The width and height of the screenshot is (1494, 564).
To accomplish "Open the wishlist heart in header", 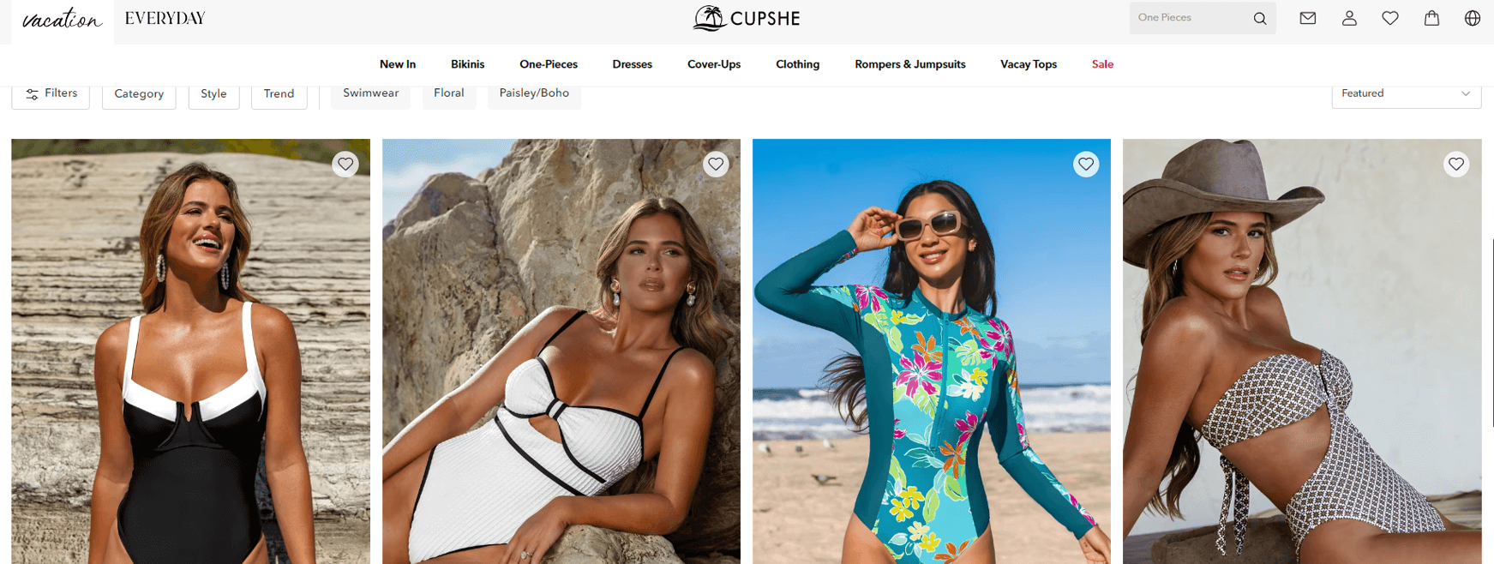I will [1390, 18].
